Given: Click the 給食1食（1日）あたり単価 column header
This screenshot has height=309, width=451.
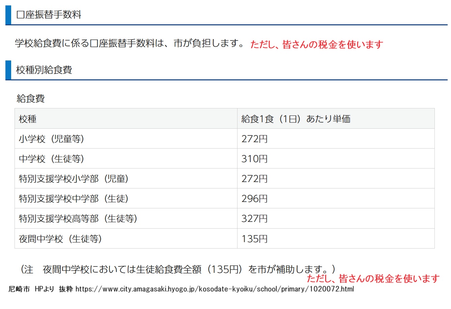Looking at the screenshot, I should pyautogui.click(x=296, y=119).
